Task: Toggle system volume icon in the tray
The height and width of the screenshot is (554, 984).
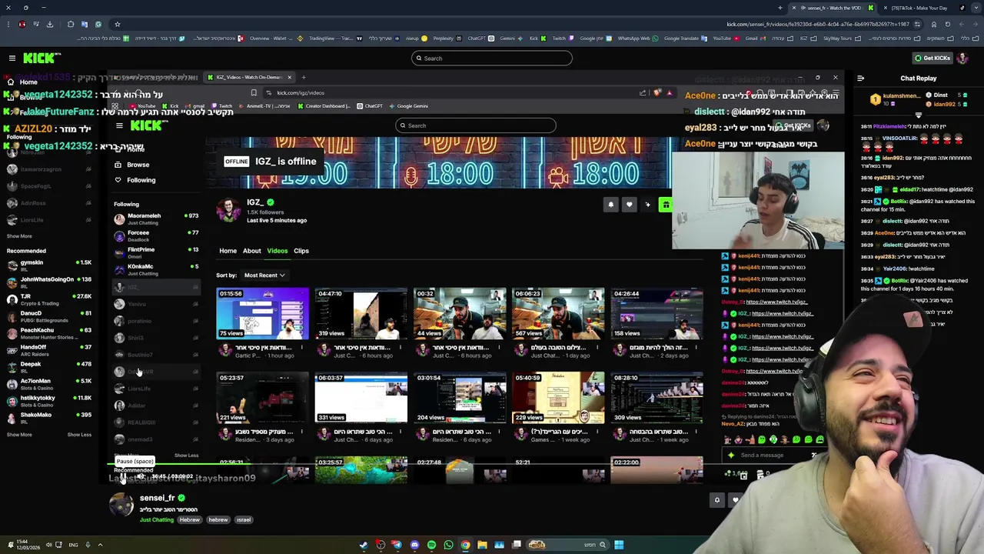Action: coord(48,545)
